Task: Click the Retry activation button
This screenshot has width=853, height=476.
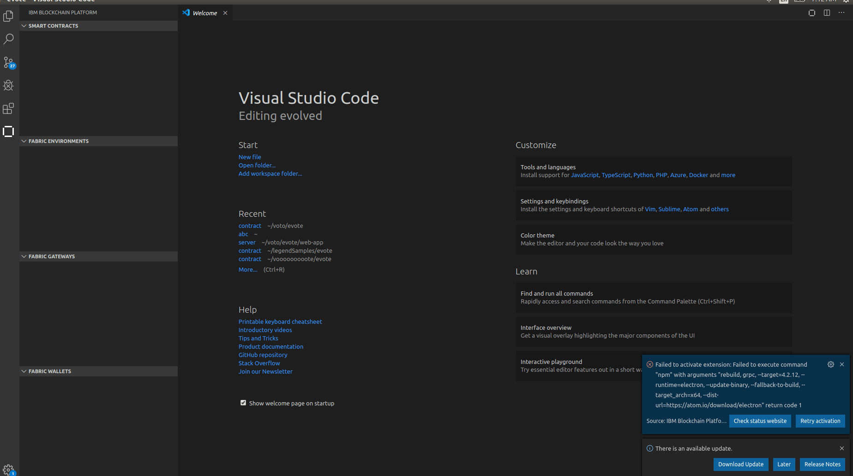Action: pyautogui.click(x=820, y=421)
